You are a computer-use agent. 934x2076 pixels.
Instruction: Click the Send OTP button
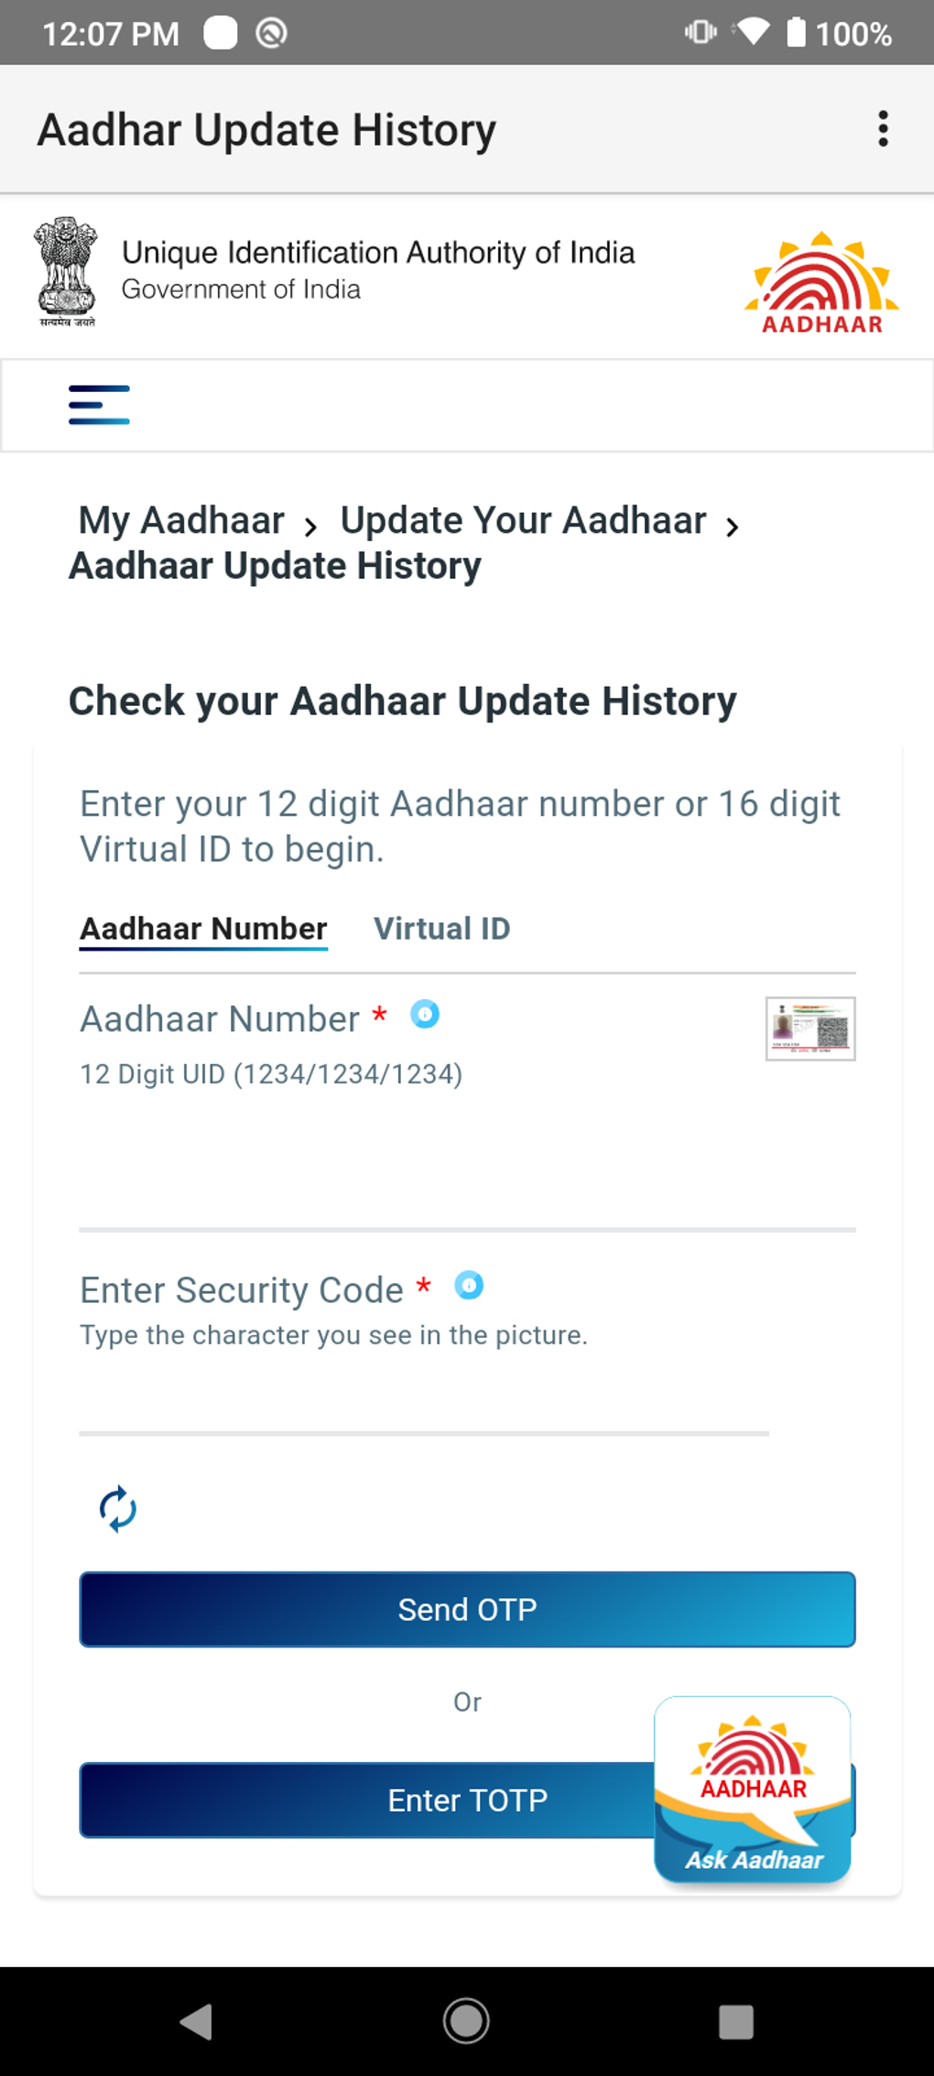point(467,1610)
